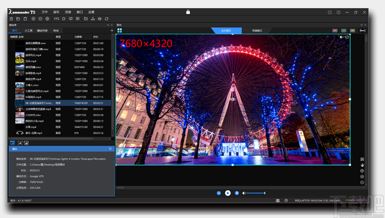Open the 设置 menu
385x218 pixels.
(91, 12)
